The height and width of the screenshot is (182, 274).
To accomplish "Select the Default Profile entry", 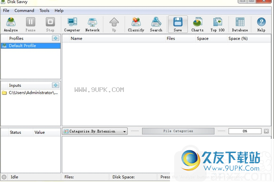I will click(31, 45).
